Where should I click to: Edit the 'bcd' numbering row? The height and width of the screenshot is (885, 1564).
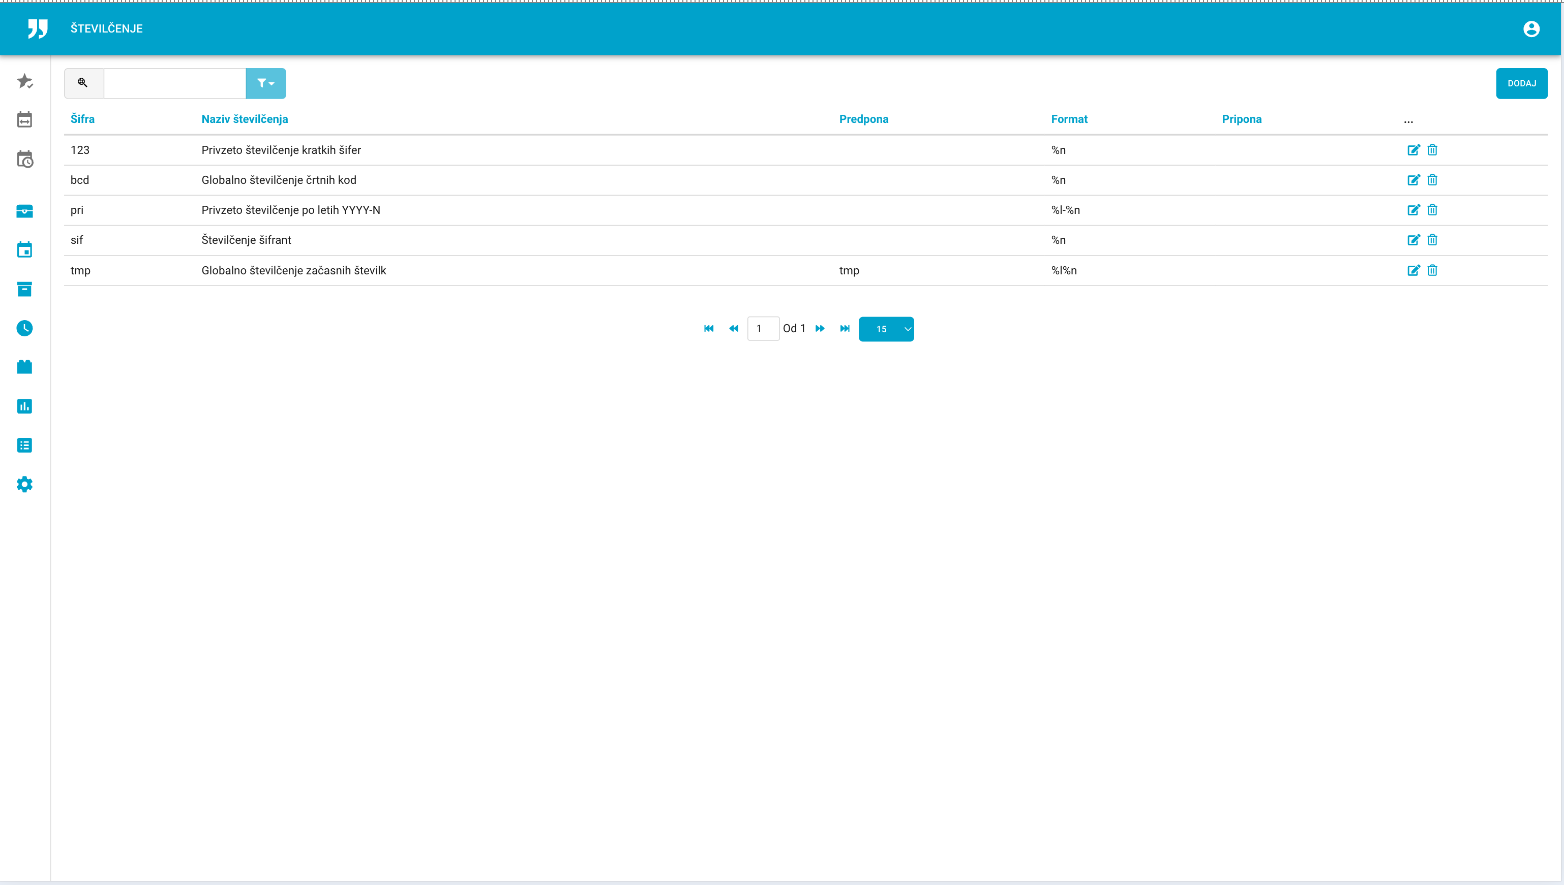pyautogui.click(x=1413, y=180)
